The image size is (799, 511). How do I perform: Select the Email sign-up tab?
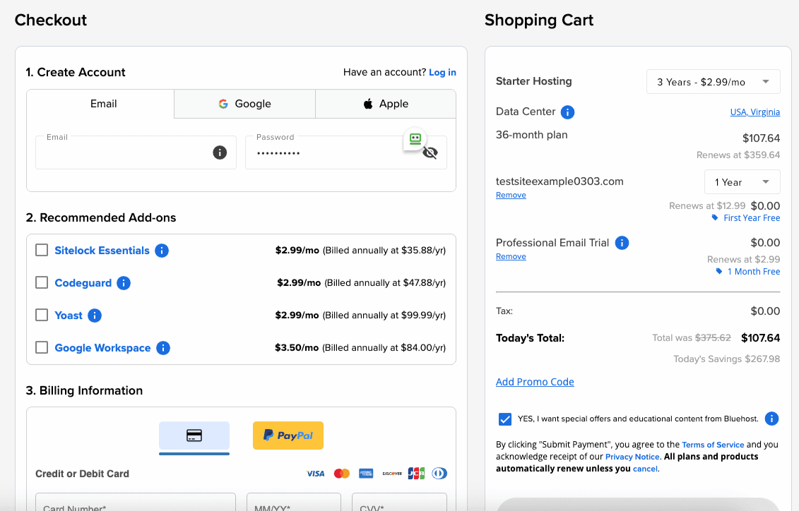point(100,104)
